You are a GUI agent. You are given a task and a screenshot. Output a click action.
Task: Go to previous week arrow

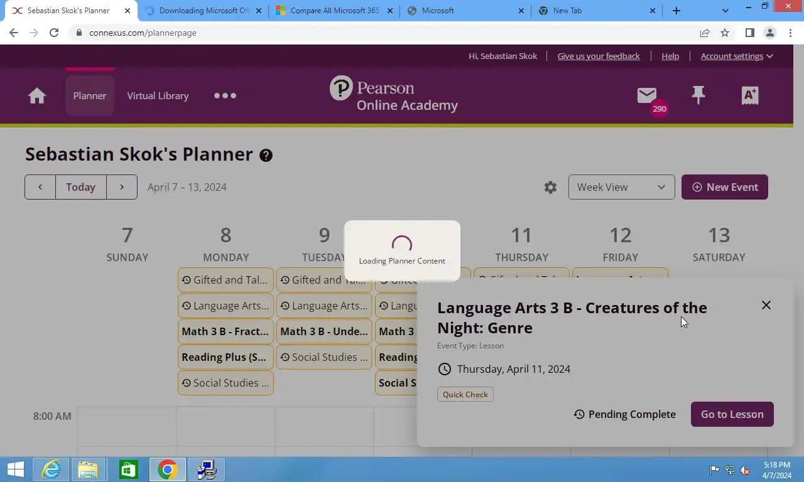coord(40,187)
